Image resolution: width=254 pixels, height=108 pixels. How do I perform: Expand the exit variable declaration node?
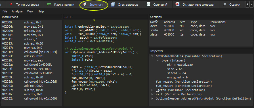click(152, 94)
